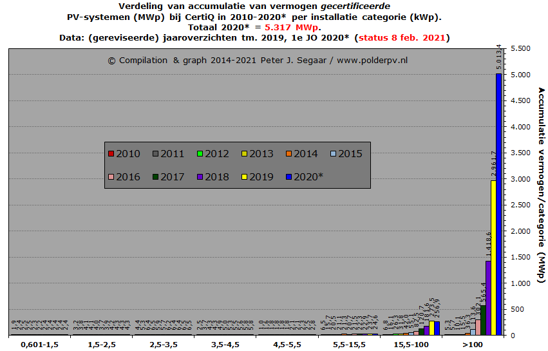Click the tall blue 2020 bar in >100
548x351 pixels.
(498, 205)
